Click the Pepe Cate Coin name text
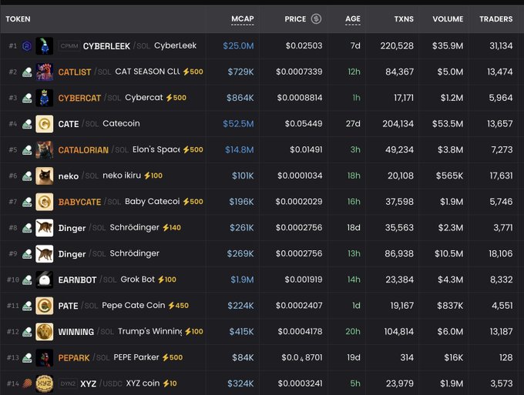Screen dimensions: 524x395 click(133, 305)
